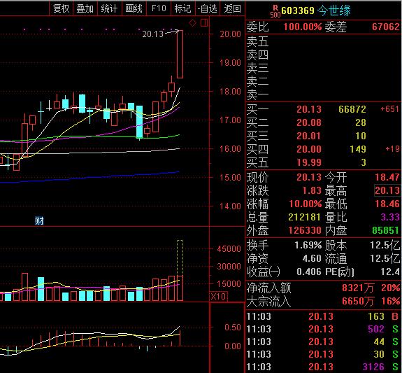
Task: Click the panel layout icon beside diamond
Action: pyautogui.click(x=204, y=23)
